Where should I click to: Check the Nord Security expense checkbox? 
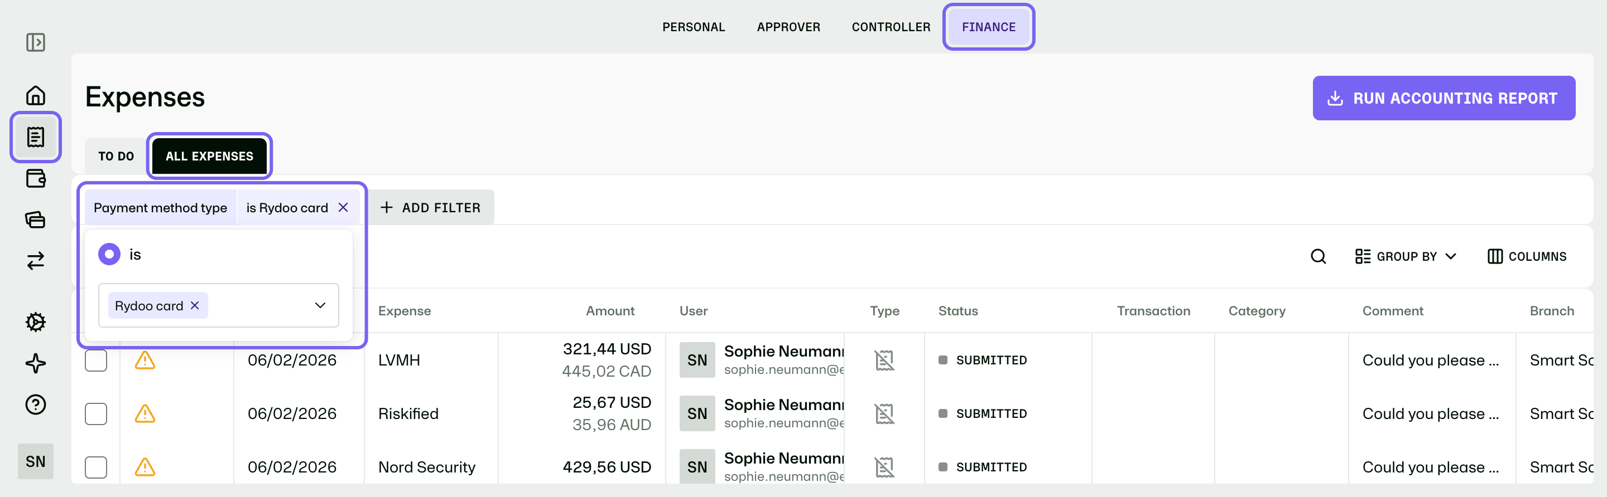pyautogui.click(x=96, y=467)
